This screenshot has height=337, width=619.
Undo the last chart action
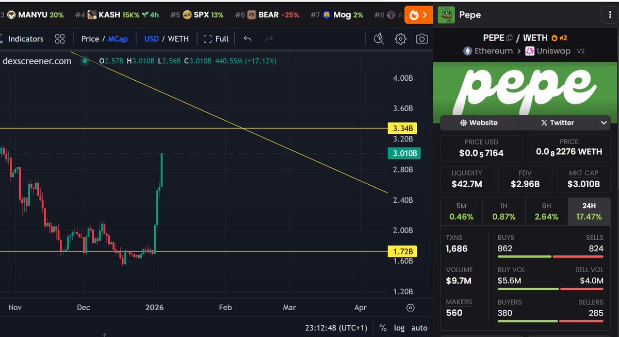click(248, 39)
